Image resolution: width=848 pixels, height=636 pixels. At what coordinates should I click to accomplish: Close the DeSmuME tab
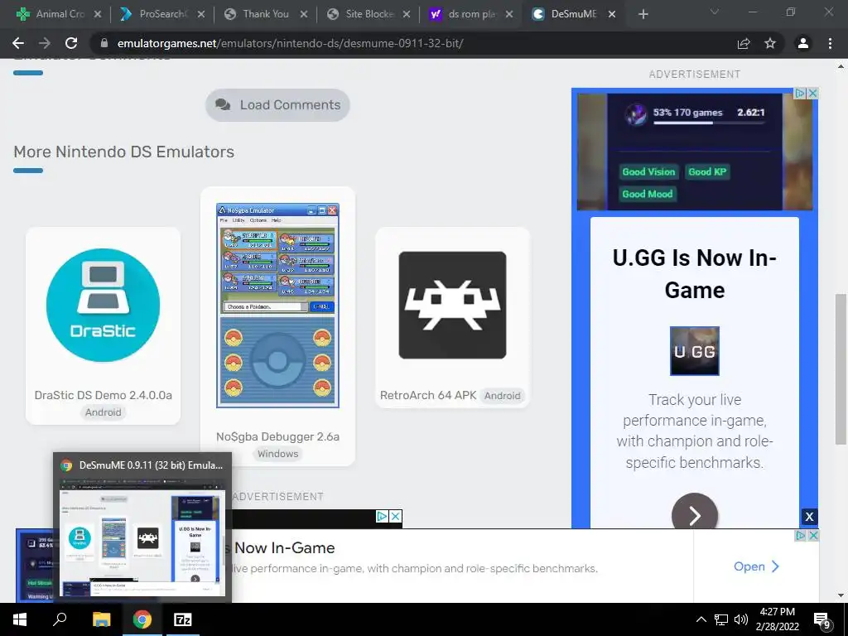click(x=612, y=14)
